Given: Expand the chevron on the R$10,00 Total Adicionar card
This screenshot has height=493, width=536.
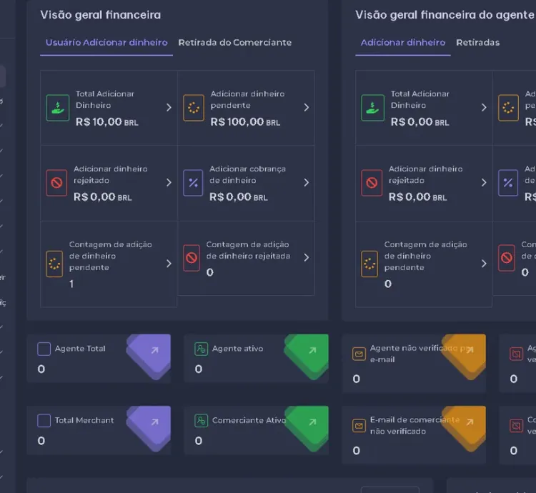Looking at the screenshot, I should [x=169, y=108].
